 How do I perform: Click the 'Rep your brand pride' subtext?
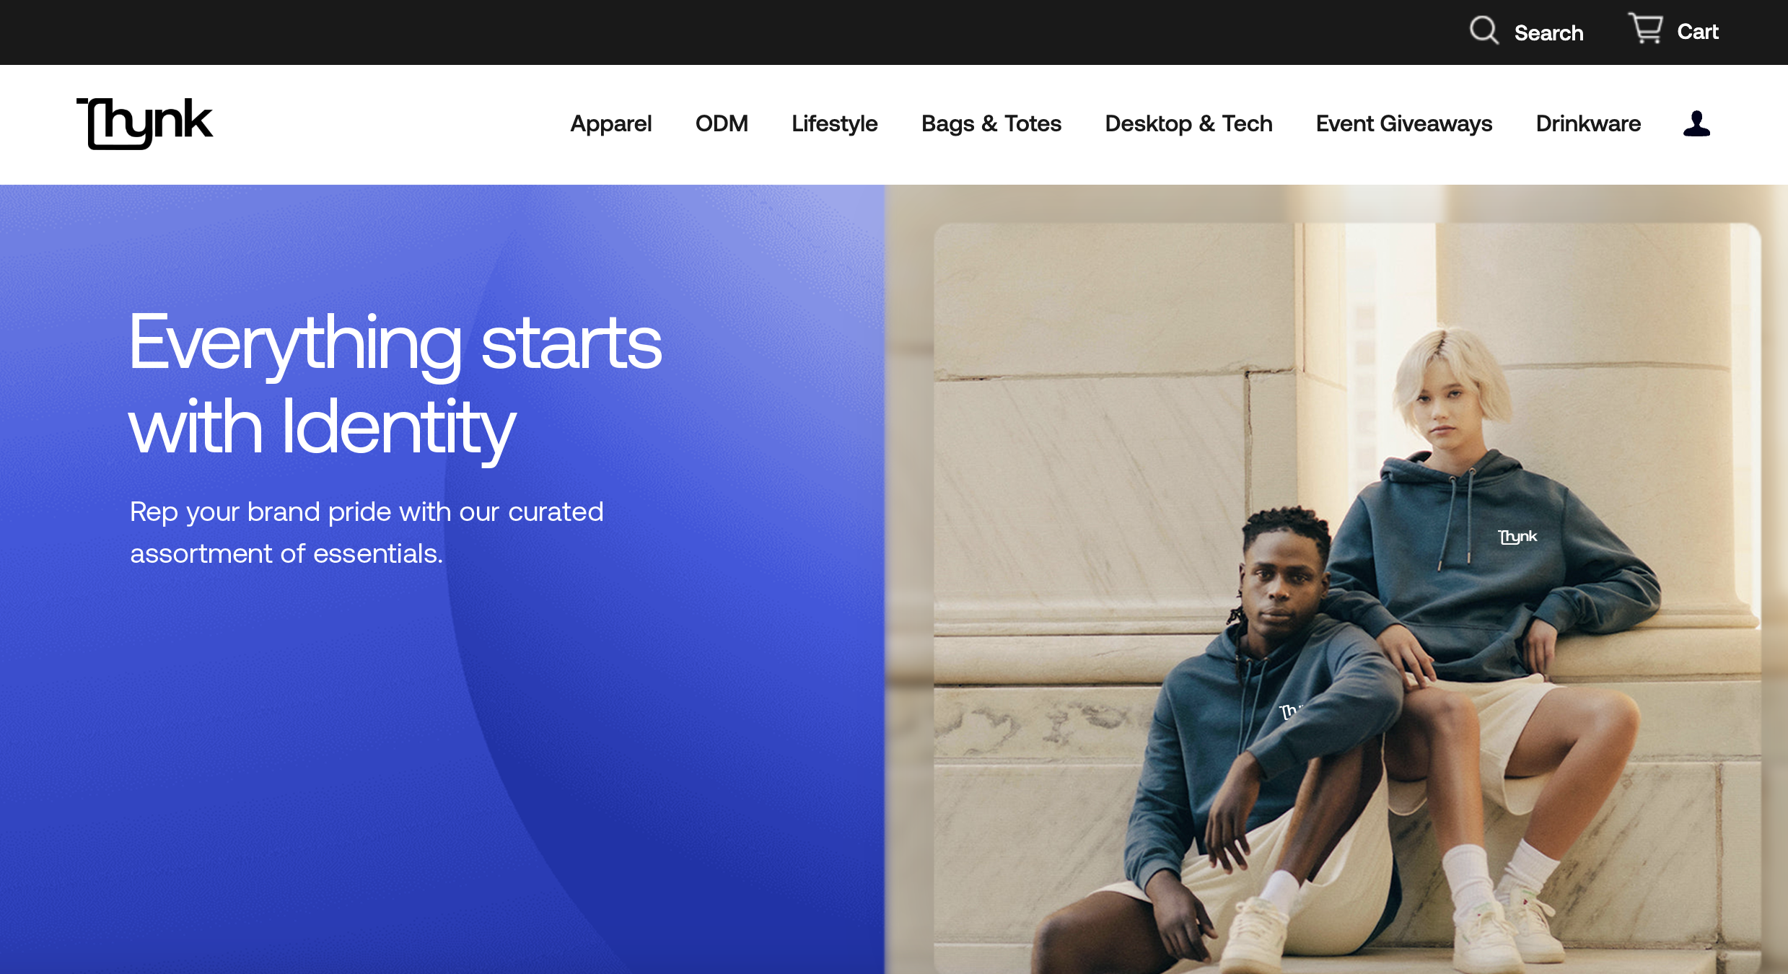[x=367, y=532]
